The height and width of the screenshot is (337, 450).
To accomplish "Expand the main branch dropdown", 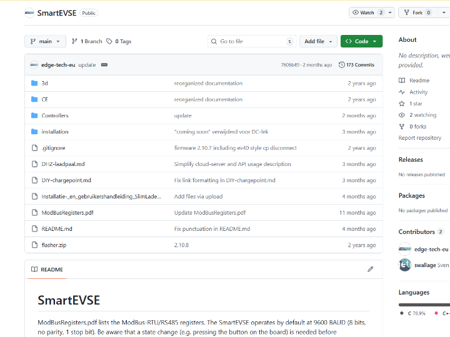I will (45, 41).
